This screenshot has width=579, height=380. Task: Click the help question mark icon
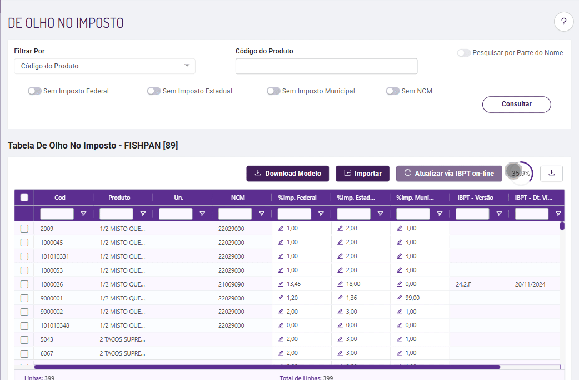pos(563,22)
